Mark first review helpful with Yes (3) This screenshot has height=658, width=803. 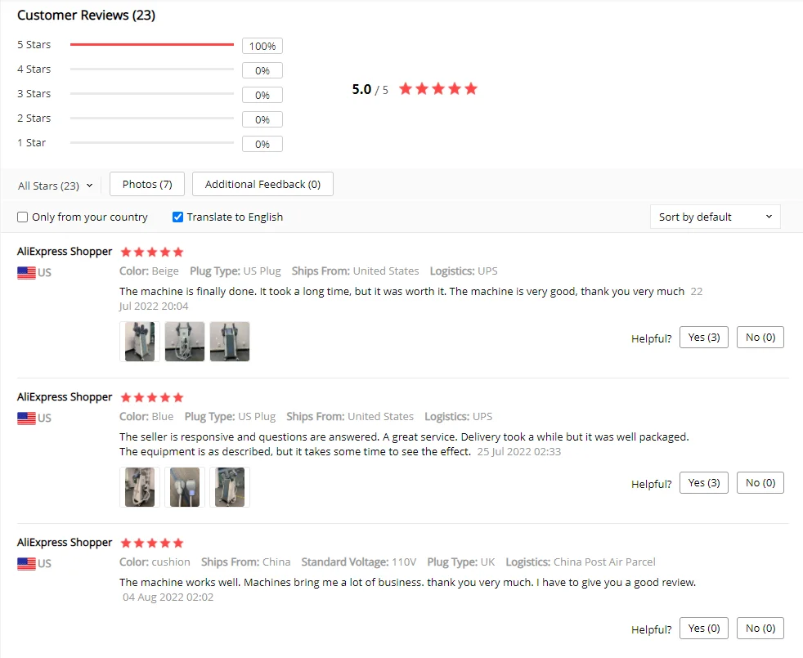click(704, 338)
